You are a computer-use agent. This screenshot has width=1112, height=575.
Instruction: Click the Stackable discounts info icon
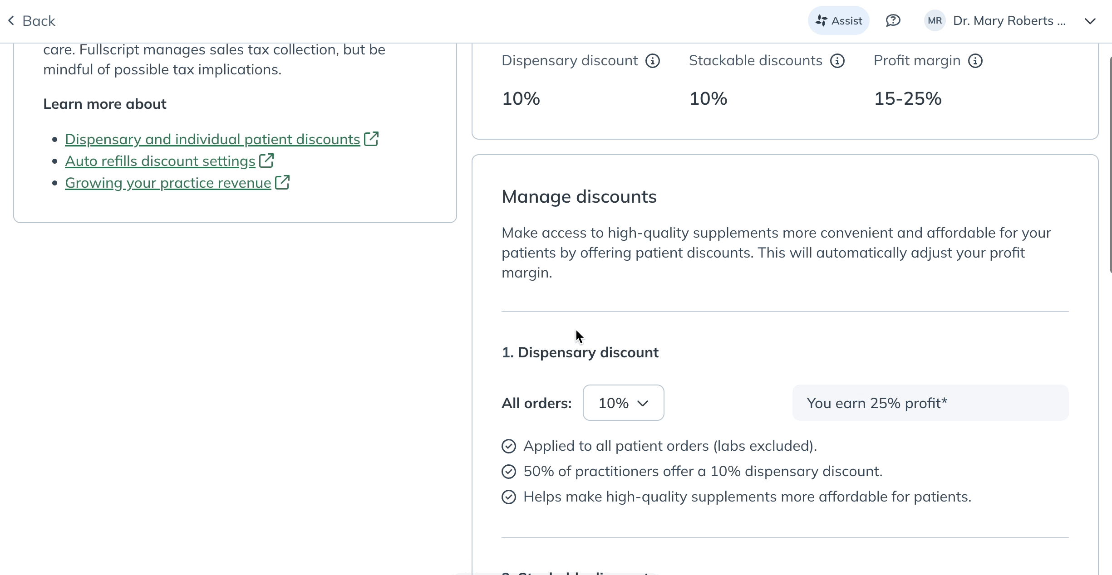[837, 61]
